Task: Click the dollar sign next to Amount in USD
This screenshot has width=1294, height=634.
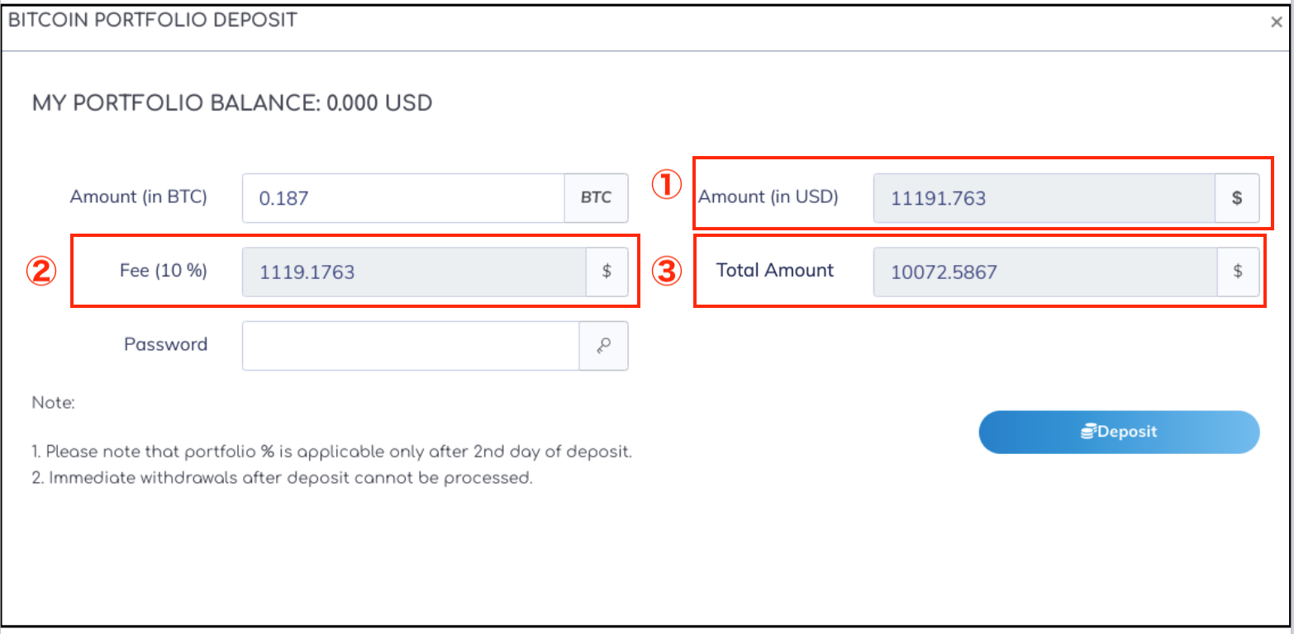Action: pyautogui.click(x=1237, y=198)
